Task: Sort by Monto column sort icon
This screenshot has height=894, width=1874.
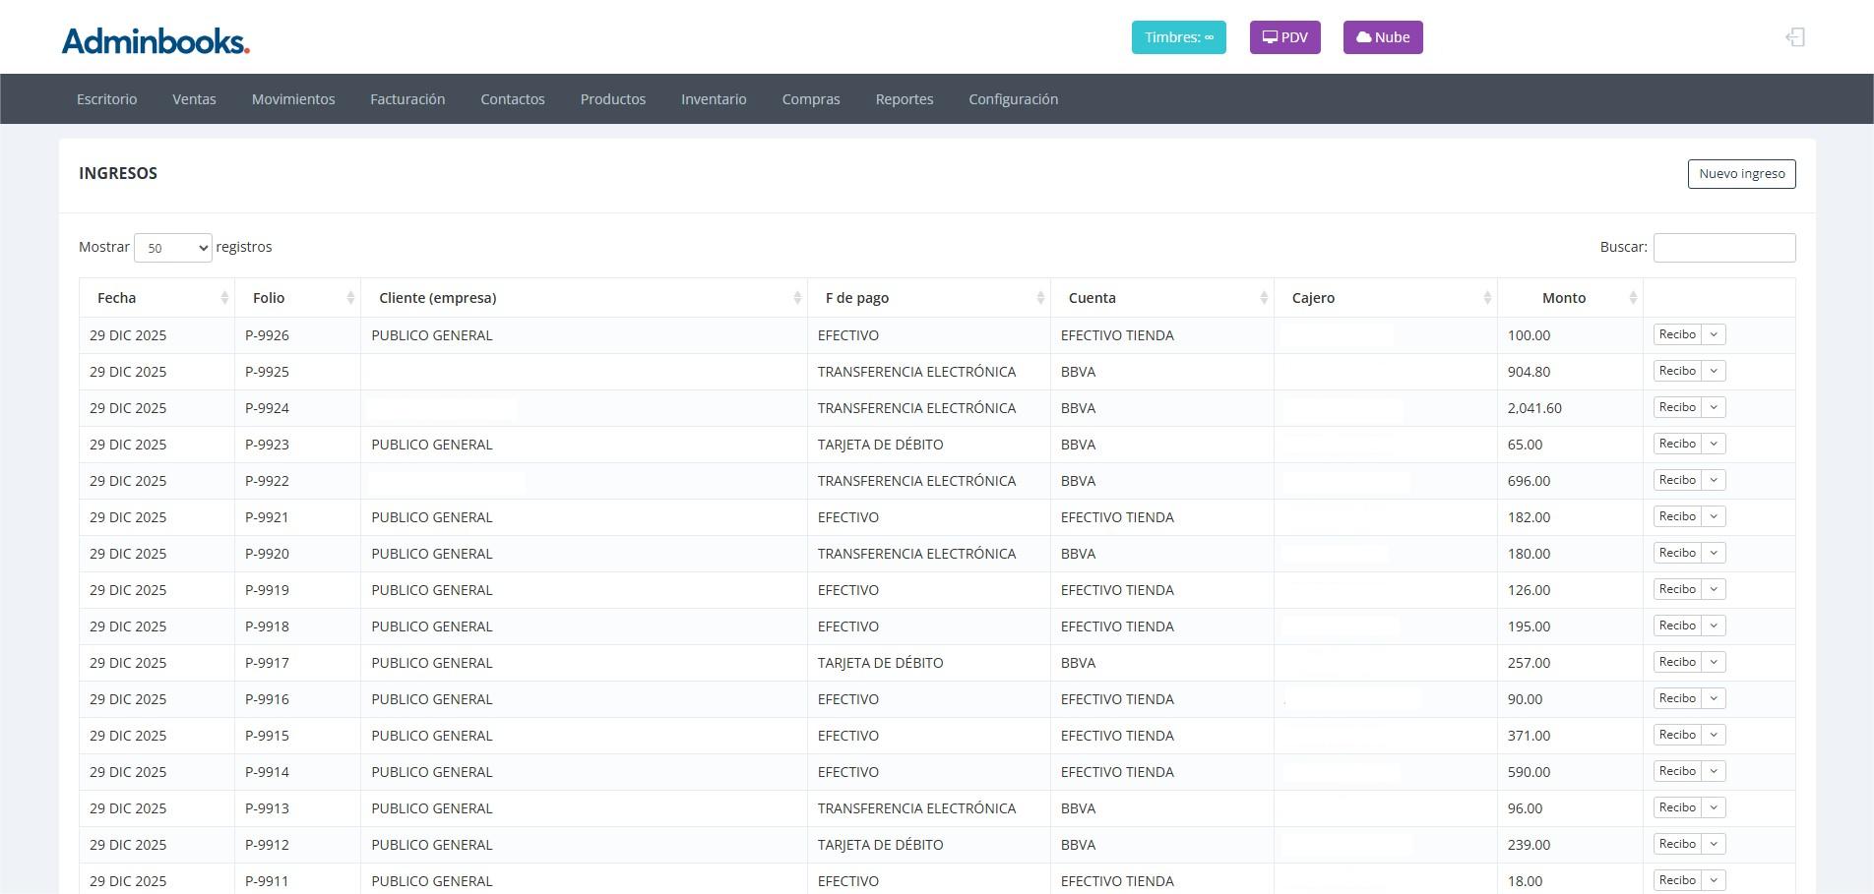Action: pyautogui.click(x=1633, y=298)
